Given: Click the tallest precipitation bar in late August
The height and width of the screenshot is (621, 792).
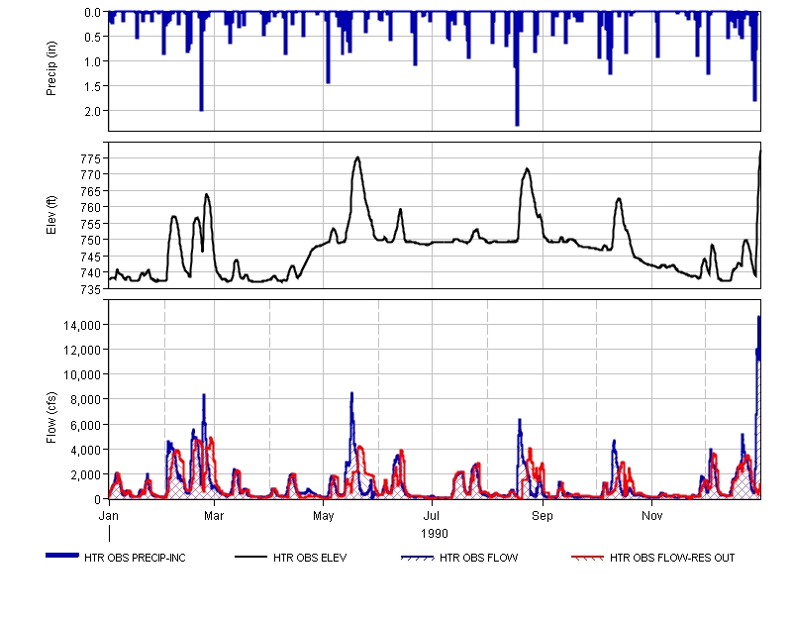Looking at the screenshot, I should pyautogui.click(x=517, y=68).
